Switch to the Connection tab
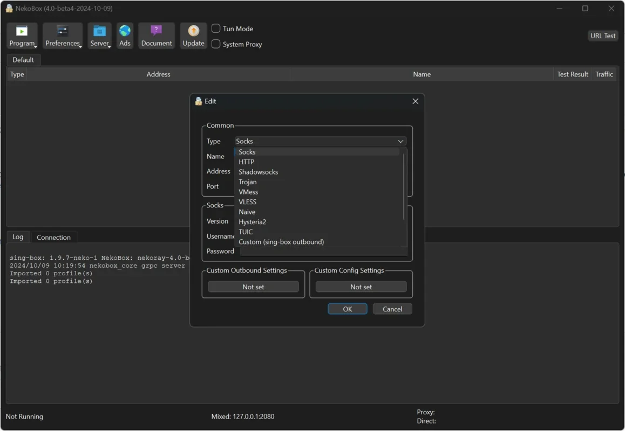Image resolution: width=625 pixels, height=431 pixels. pos(53,237)
